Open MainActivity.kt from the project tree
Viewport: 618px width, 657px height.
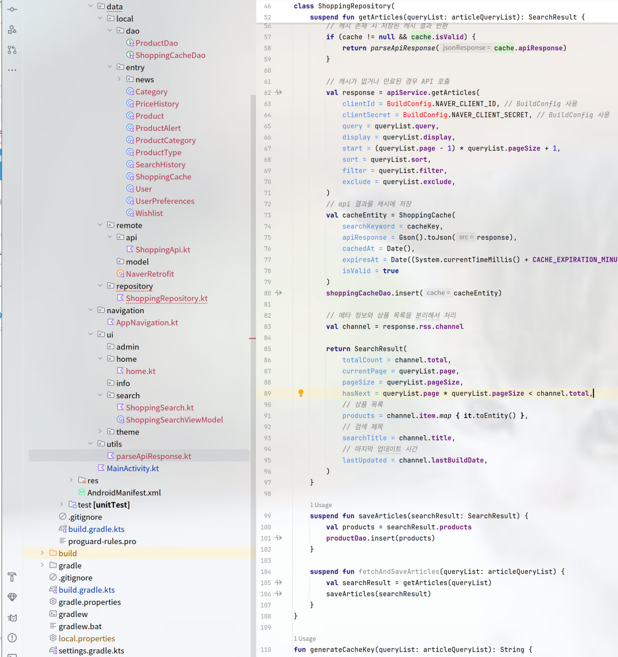(132, 468)
